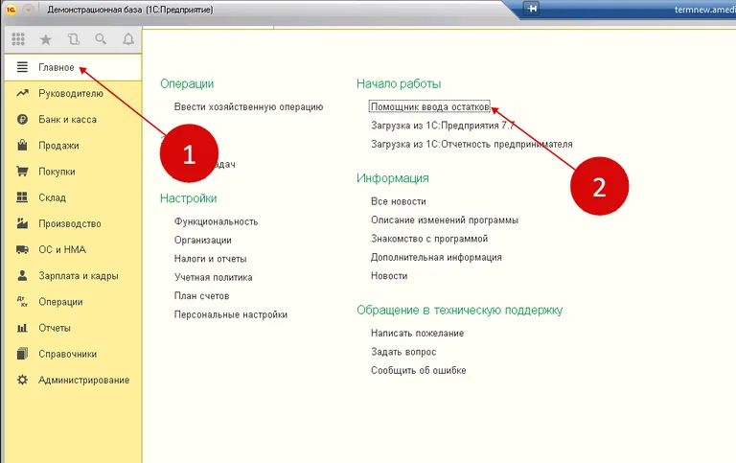Click the План счетов link
736x463 pixels.
click(199, 295)
